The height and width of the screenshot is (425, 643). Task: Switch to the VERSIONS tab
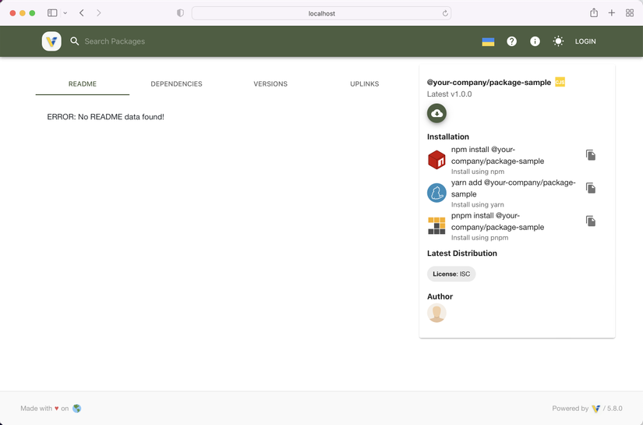coord(270,83)
